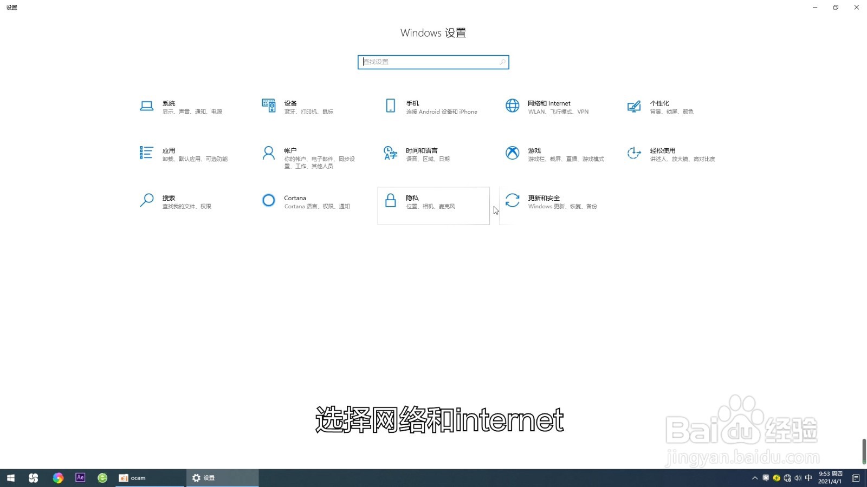Viewport: 867px width, 487px height.
Task: Click text 蓝牙、打印机、鼠标
Action: (x=309, y=112)
